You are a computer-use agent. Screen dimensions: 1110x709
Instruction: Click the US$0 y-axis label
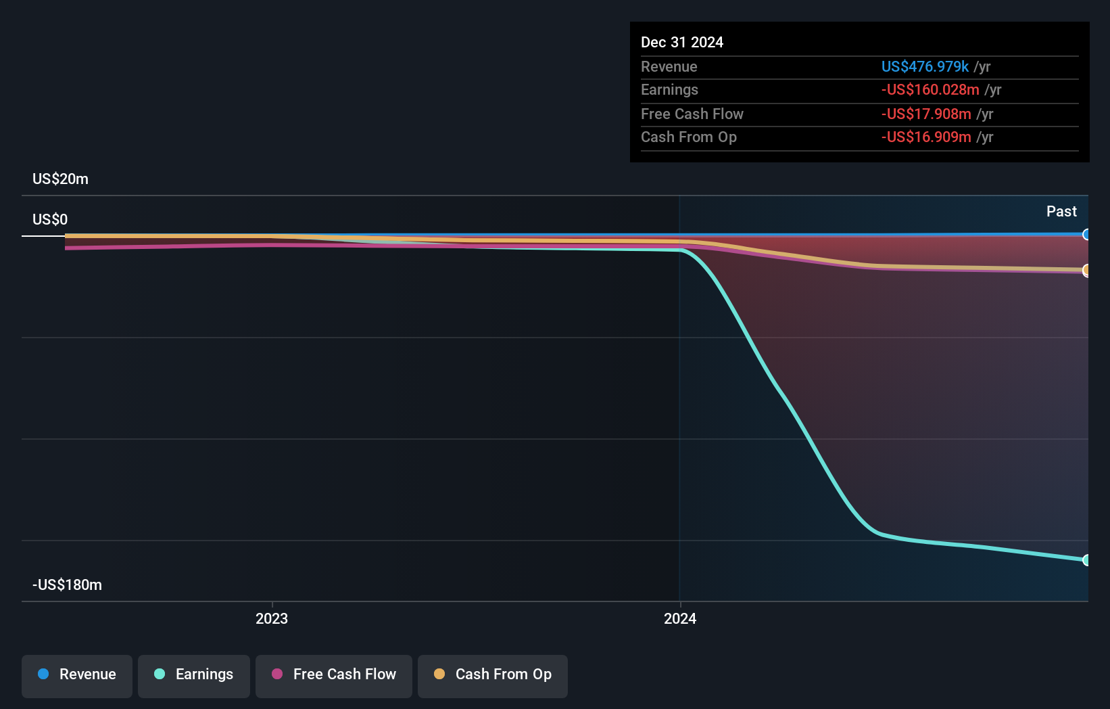click(50, 219)
